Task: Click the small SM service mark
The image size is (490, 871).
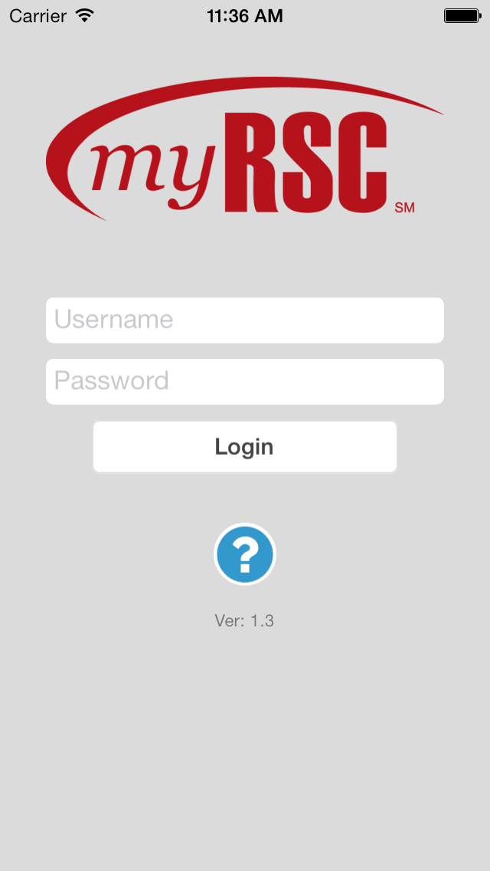Action: pos(404,209)
